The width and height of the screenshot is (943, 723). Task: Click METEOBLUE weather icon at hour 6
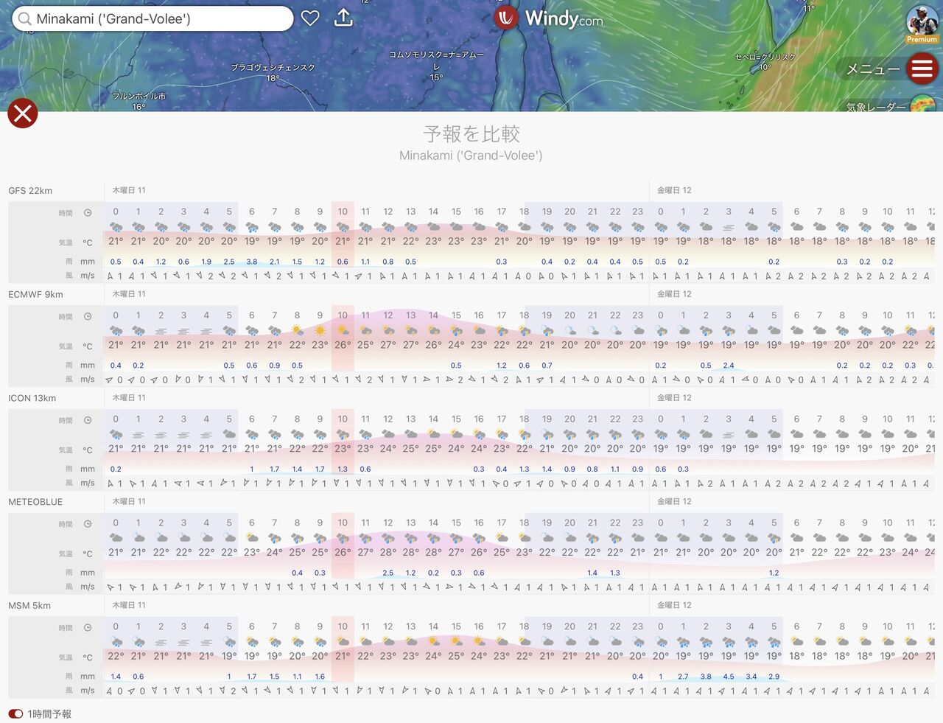coord(251,538)
